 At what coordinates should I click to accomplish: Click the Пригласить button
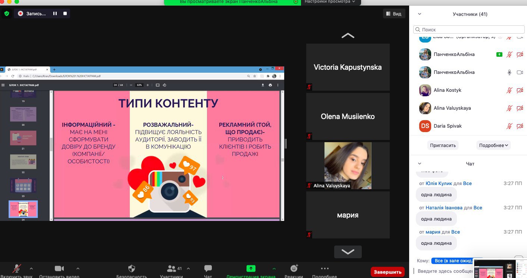tap(443, 146)
